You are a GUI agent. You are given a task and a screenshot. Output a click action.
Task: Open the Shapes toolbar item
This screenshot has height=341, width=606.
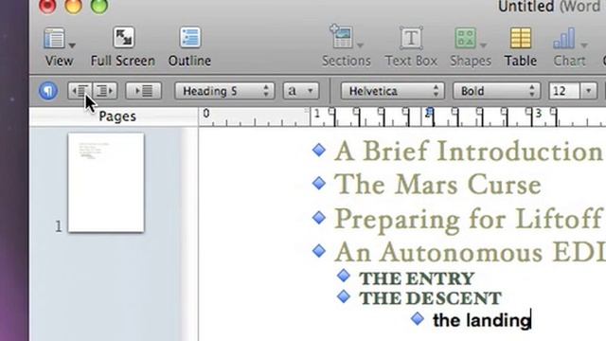(x=471, y=46)
